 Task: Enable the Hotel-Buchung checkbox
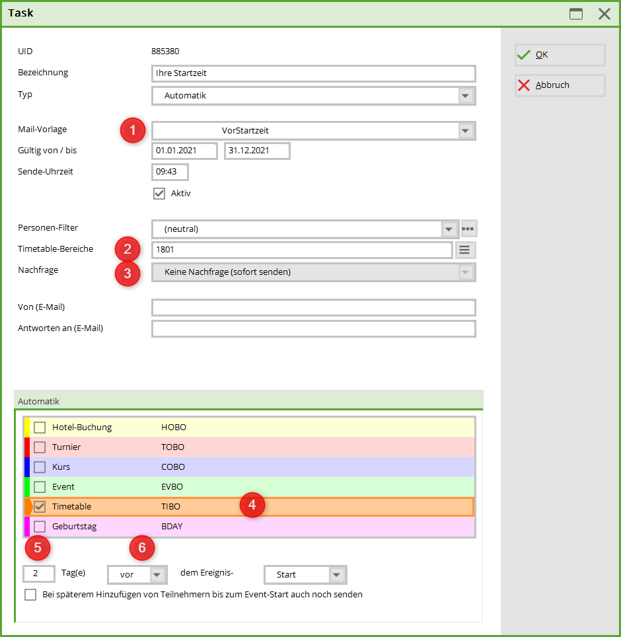click(40, 428)
